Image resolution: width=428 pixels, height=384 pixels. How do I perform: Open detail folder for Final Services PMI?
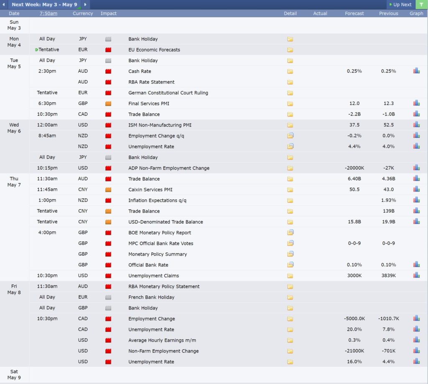pyautogui.click(x=290, y=104)
